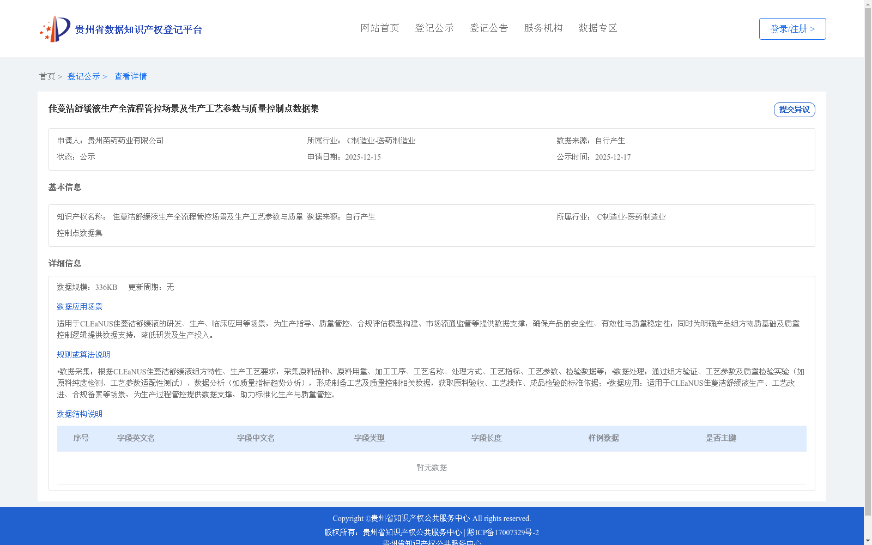This screenshot has height=545, width=872.
Task: Click the 字段中文名 column header
Action: [256, 438]
